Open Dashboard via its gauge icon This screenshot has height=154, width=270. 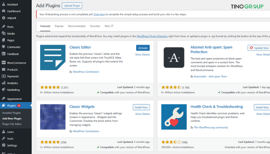pyautogui.click(x=3, y=11)
